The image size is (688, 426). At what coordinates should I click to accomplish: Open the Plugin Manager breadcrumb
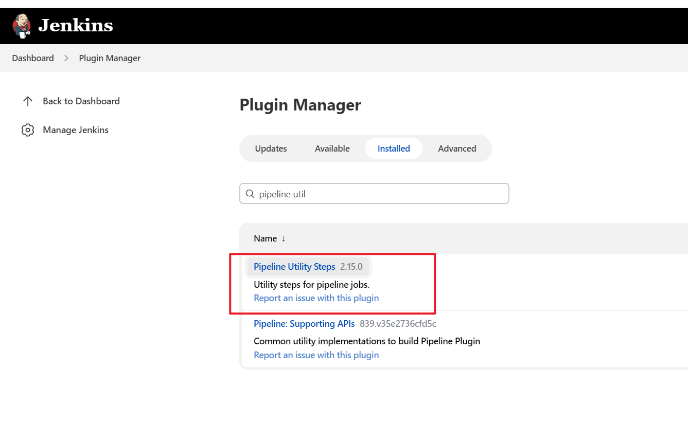pos(110,58)
